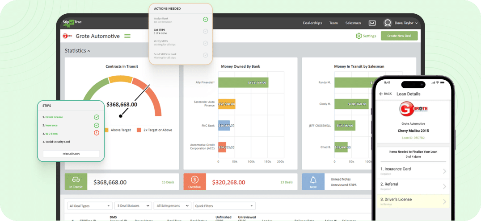Open the All Deal Types dropdown
This screenshot has width=481, height=221.
(x=89, y=206)
